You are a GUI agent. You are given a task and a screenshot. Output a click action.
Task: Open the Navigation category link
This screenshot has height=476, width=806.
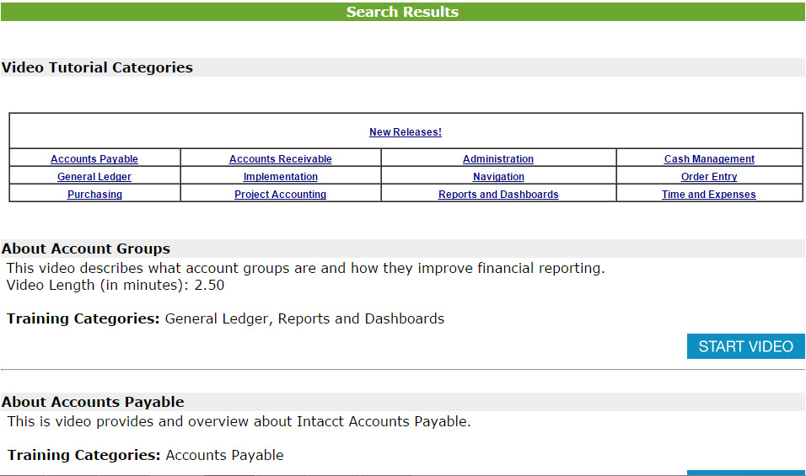coord(498,177)
